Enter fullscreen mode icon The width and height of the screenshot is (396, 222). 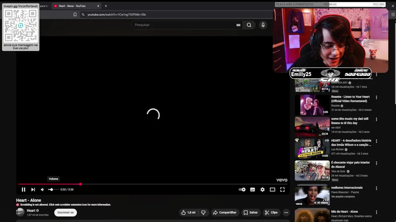click(282, 190)
